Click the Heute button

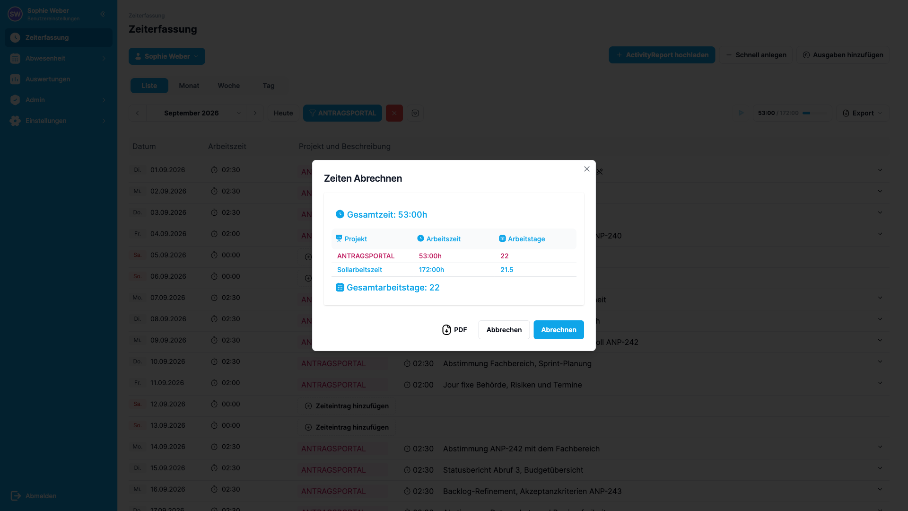pyautogui.click(x=283, y=113)
